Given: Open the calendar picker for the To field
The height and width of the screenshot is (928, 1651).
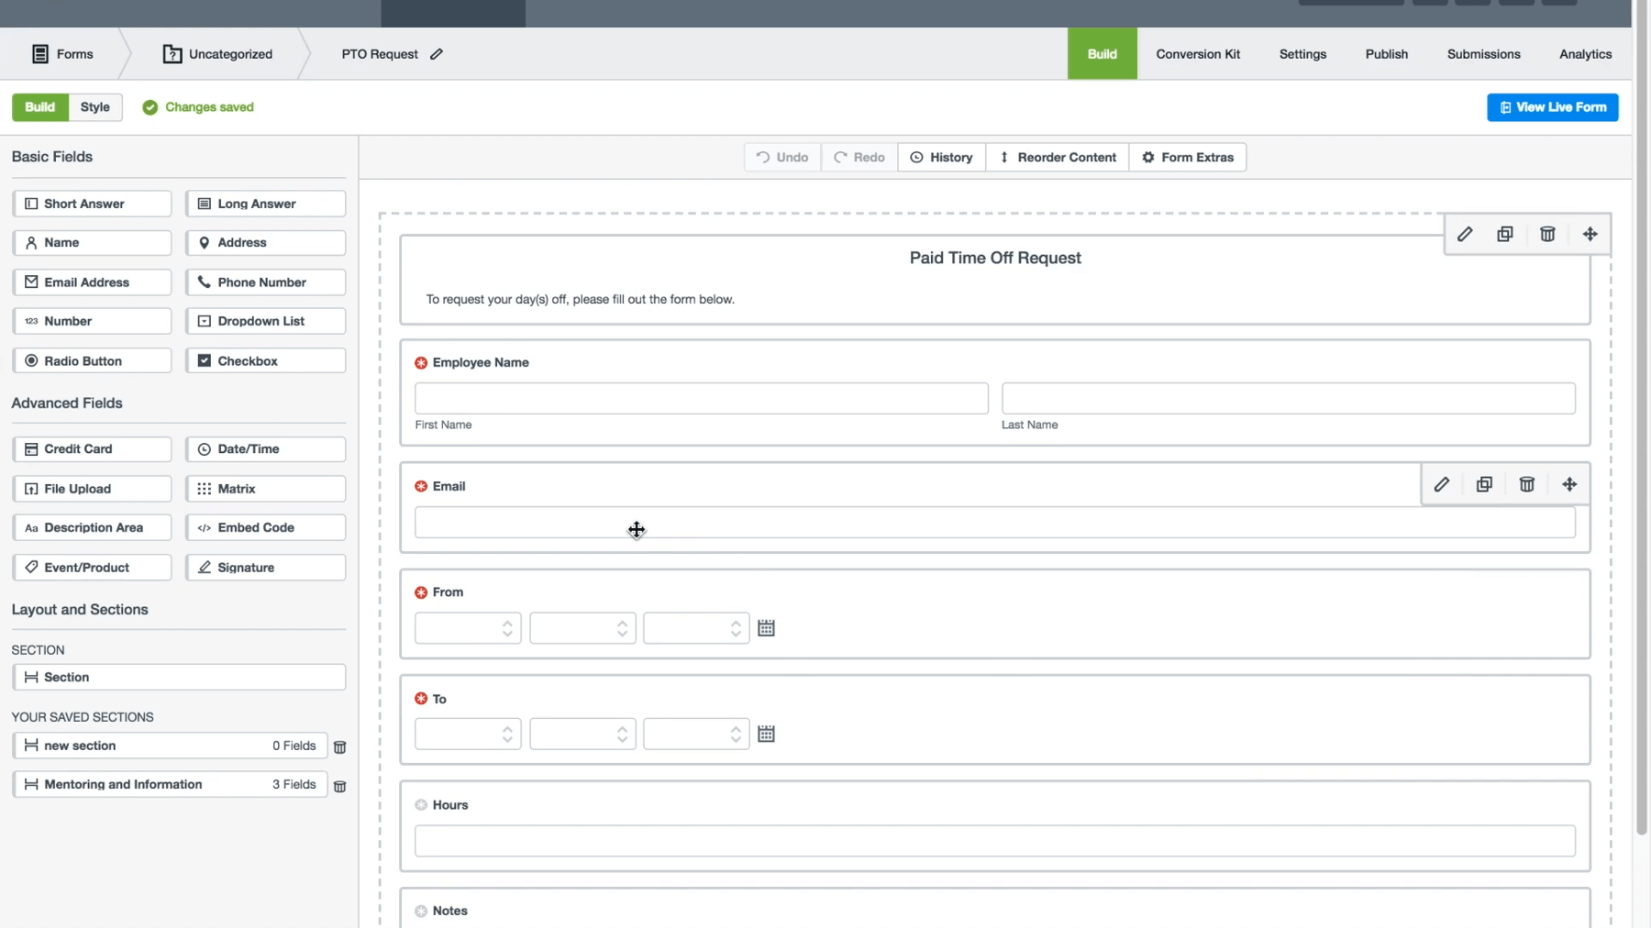Looking at the screenshot, I should (766, 734).
